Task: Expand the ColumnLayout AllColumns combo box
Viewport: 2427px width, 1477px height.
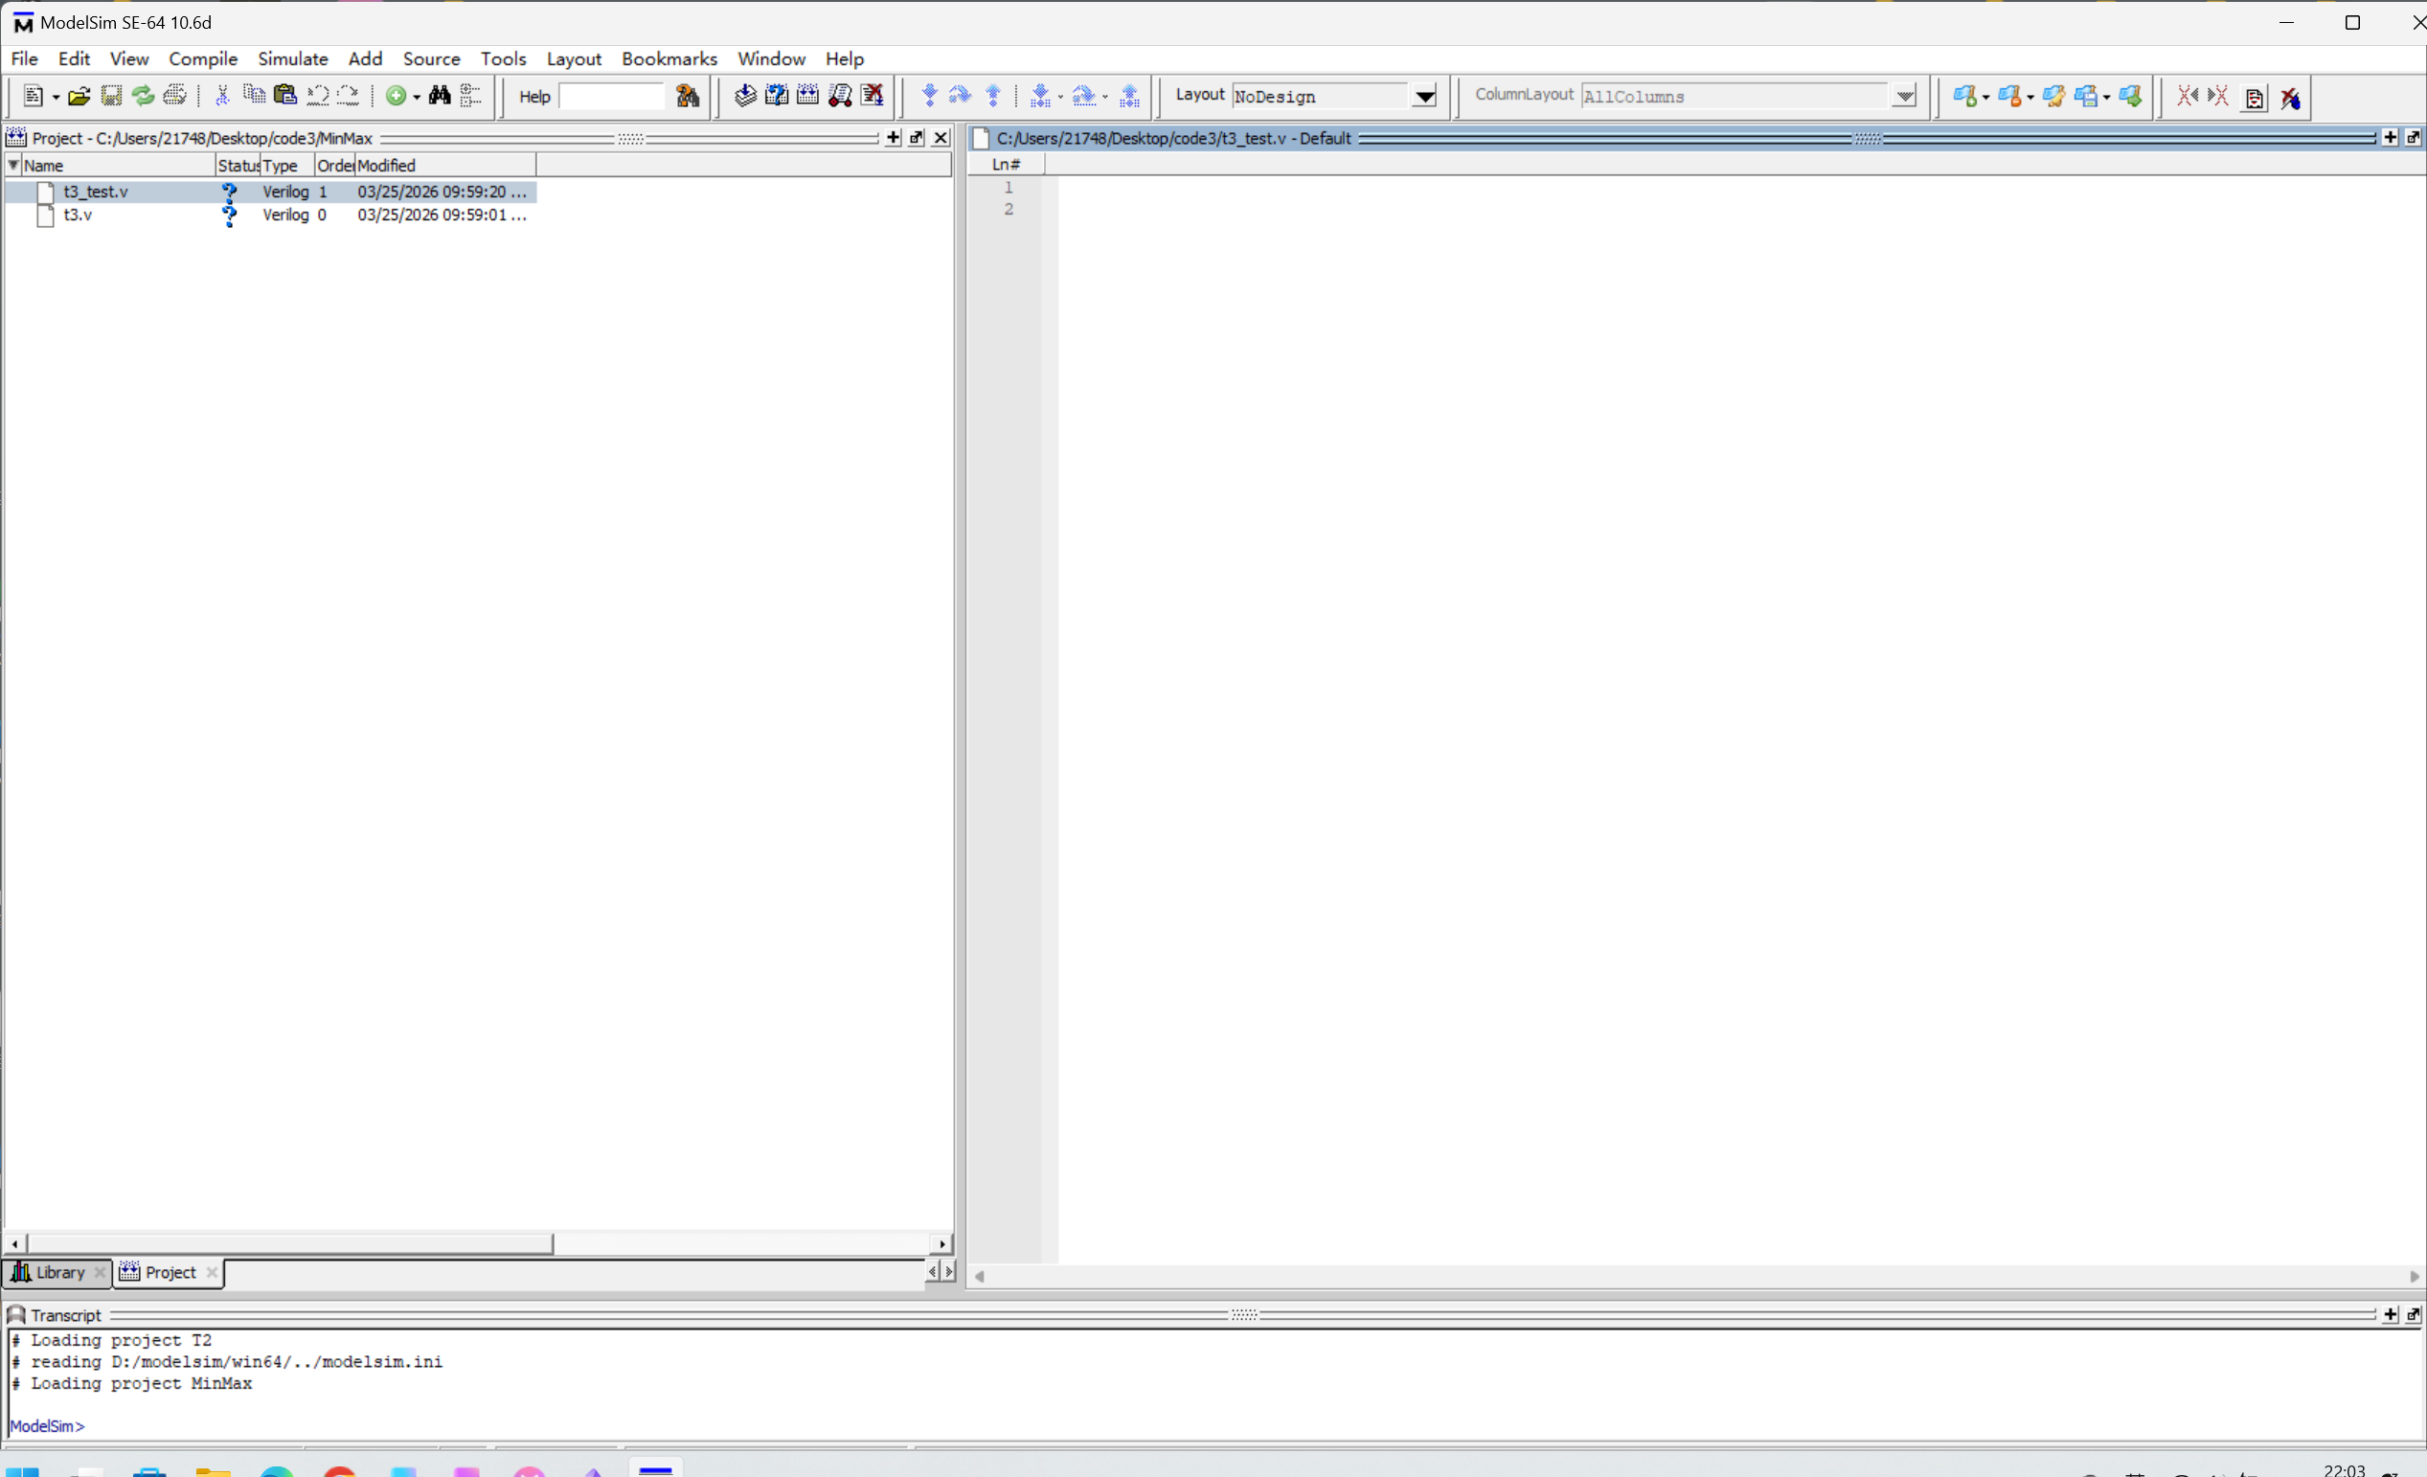Action: [1904, 97]
